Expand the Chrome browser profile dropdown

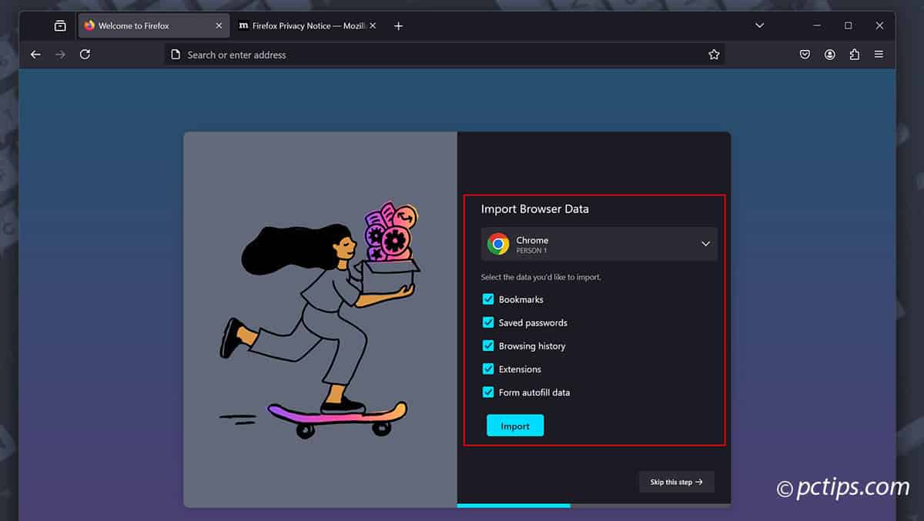click(x=599, y=244)
